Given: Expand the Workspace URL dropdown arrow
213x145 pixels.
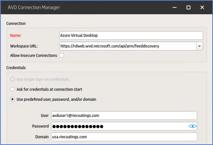Looking at the screenshot, I should click(200, 46).
